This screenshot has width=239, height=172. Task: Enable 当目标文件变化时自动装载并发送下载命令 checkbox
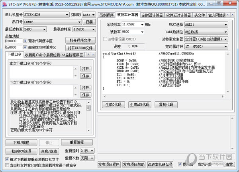click(7, 165)
